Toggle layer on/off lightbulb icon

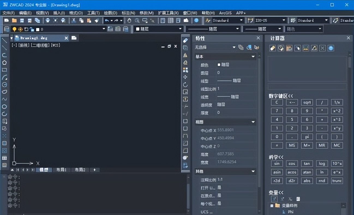(14, 29)
